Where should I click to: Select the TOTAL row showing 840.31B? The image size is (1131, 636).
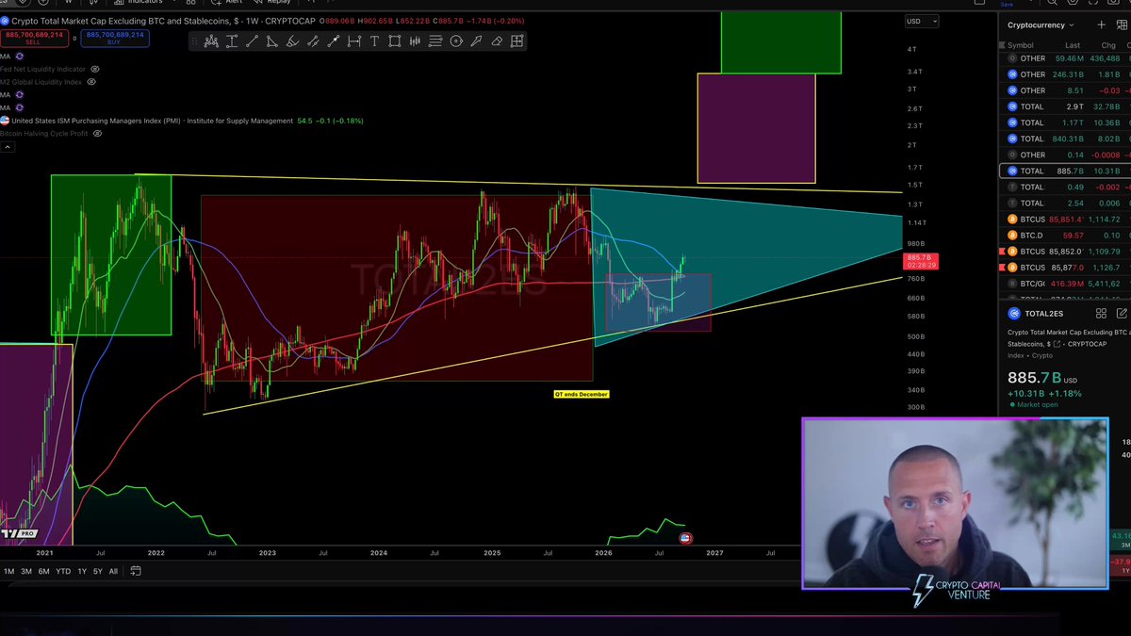(x=1064, y=139)
